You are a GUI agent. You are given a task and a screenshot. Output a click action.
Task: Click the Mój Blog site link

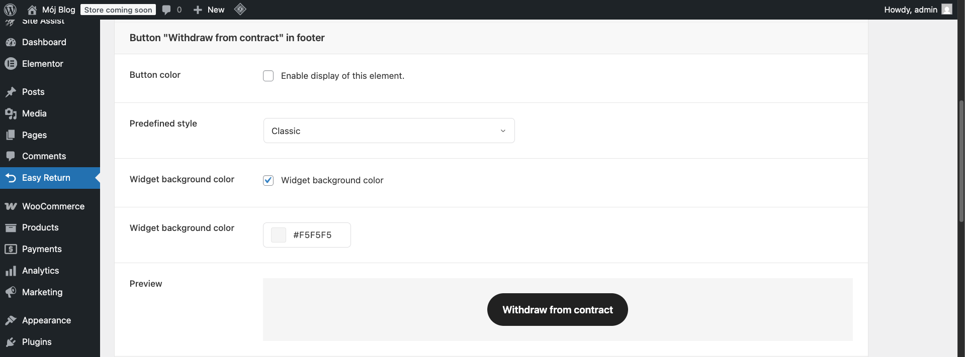click(58, 10)
